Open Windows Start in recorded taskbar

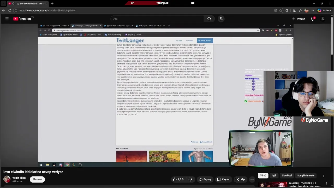click(41, 165)
